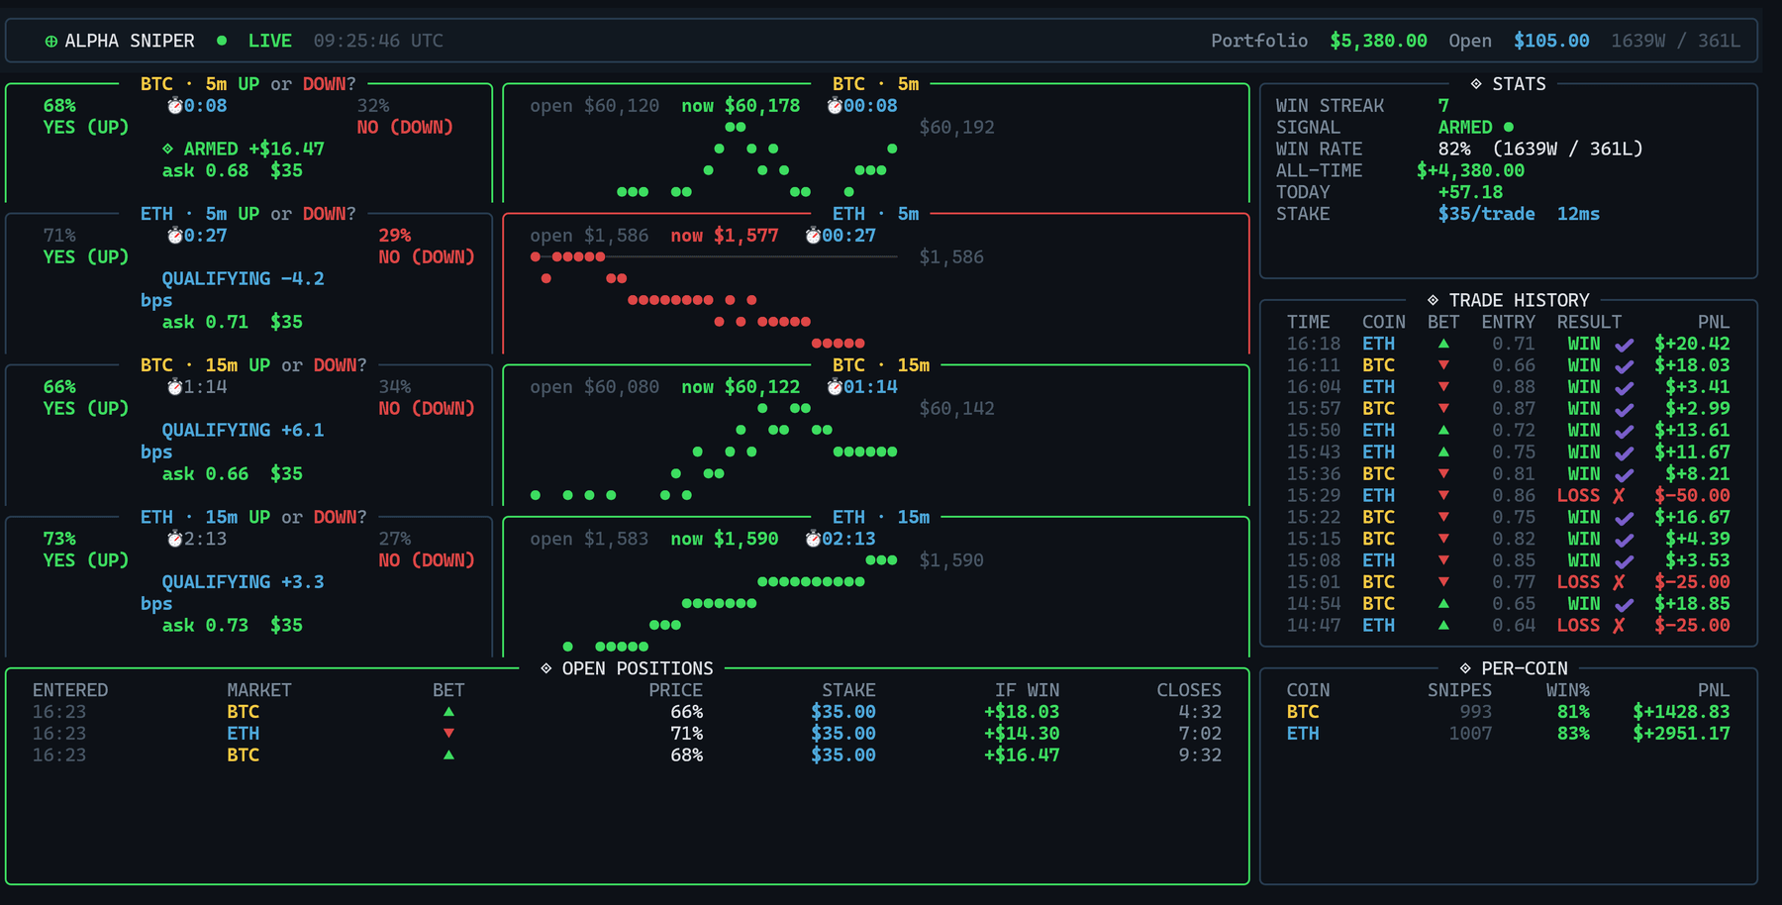This screenshot has height=905, width=1782.
Task: Click the red X in the 15:01 BTC LOSS row
Action: pyautogui.click(x=1619, y=582)
